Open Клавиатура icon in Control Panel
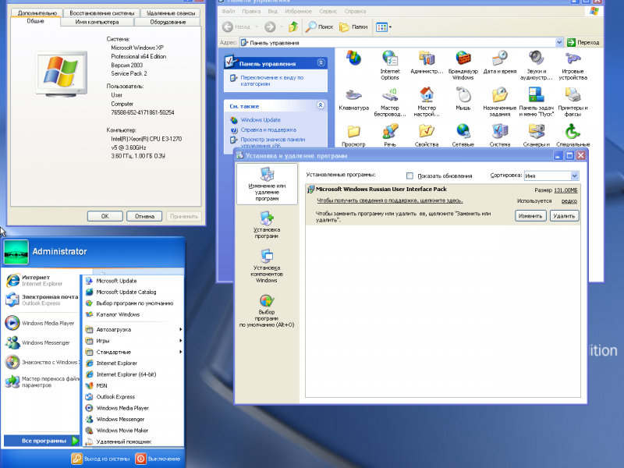This screenshot has height=468, width=624. (x=353, y=99)
